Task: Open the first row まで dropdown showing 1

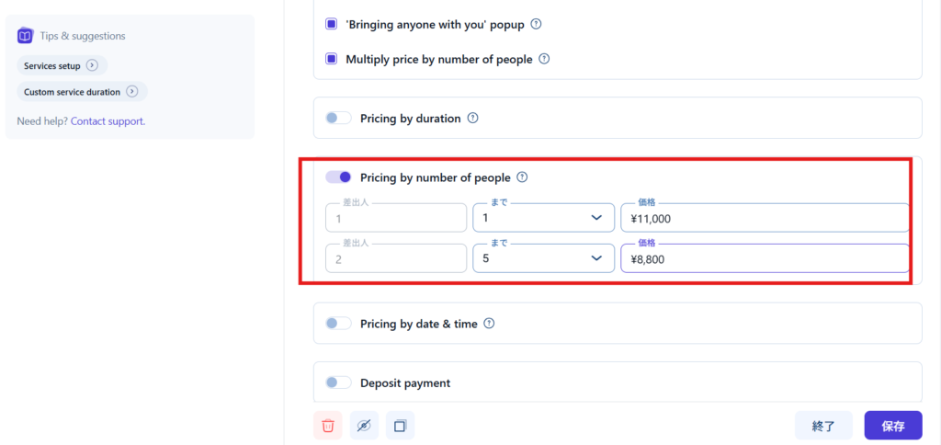Action: [x=543, y=218]
